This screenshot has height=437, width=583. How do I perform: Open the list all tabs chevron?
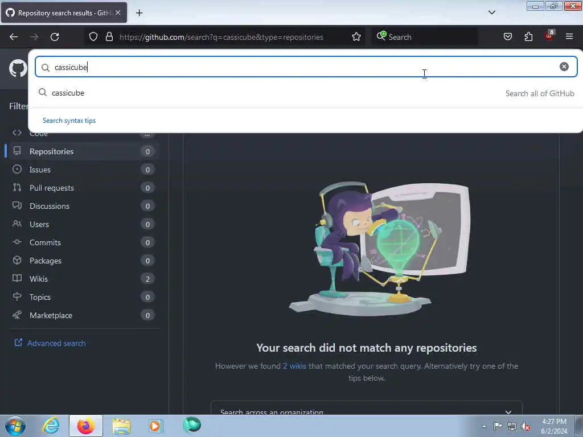point(491,13)
